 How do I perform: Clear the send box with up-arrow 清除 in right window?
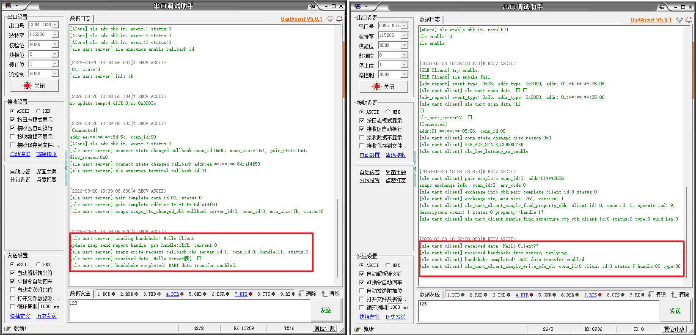(680, 294)
